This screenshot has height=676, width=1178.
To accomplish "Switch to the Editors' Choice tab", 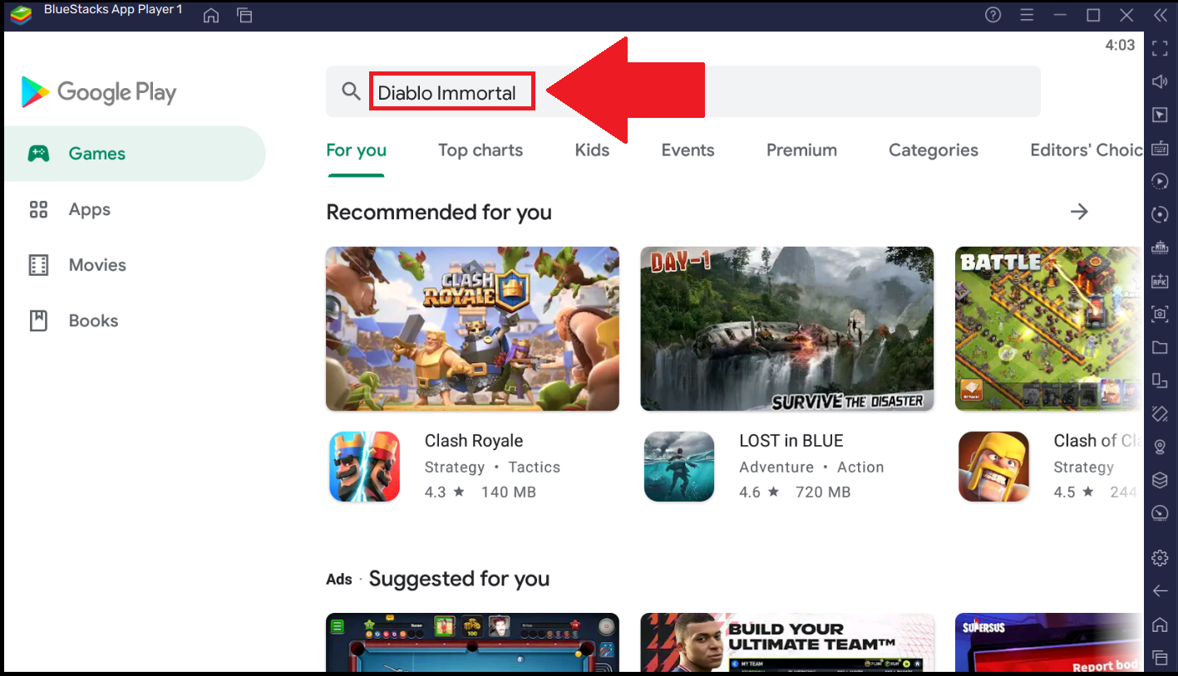I will click(1086, 150).
